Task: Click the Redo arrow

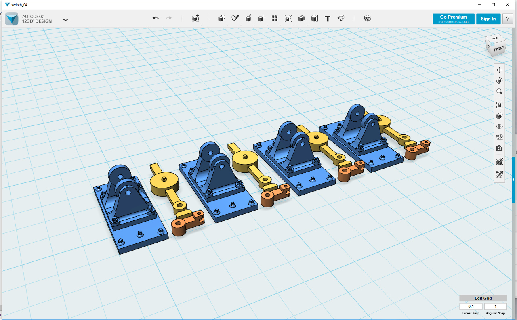Action: 168,18
